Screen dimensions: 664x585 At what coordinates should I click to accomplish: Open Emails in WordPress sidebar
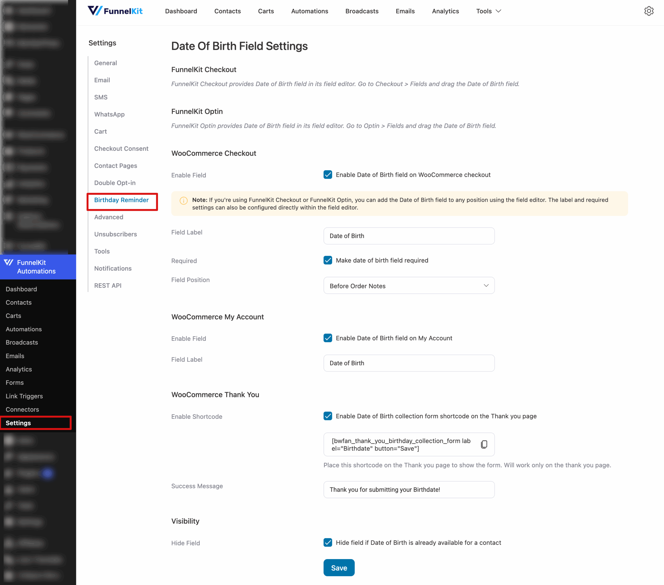[15, 356]
